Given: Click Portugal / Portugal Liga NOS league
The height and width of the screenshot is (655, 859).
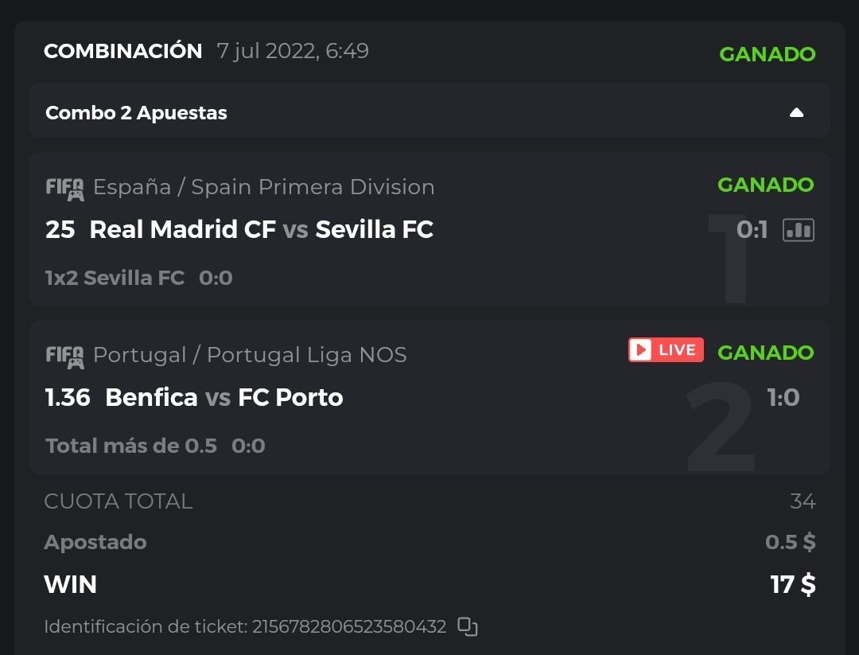Looking at the screenshot, I should tap(250, 355).
